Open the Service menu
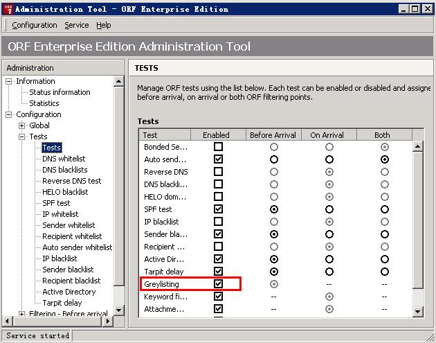The height and width of the screenshot is (343, 436). (x=77, y=25)
